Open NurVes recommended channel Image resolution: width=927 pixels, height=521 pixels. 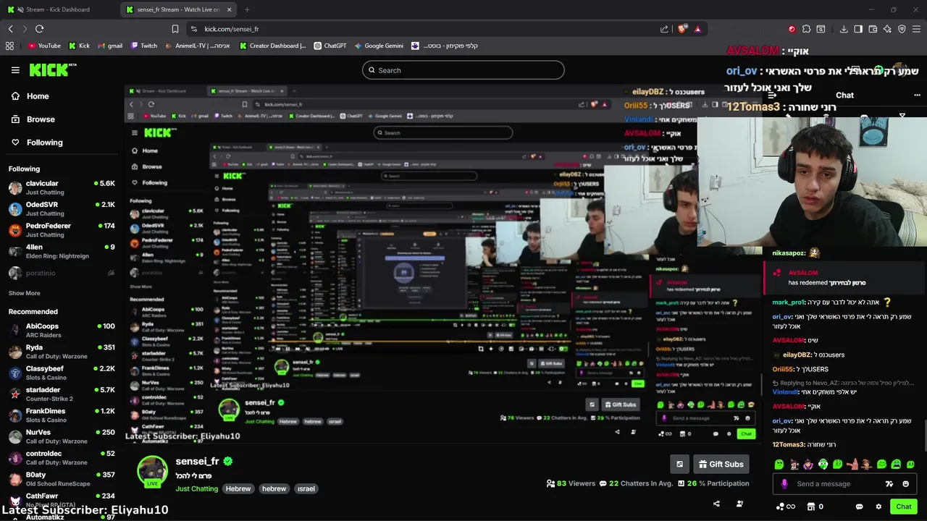click(62, 436)
